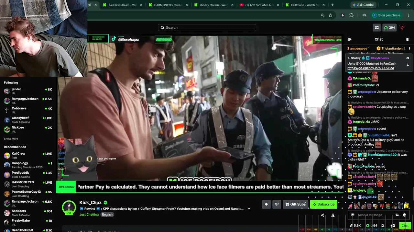This screenshot has height=232, width=414.
Task: Click the 294 KICKs icon below chat
Action: coord(367,226)
